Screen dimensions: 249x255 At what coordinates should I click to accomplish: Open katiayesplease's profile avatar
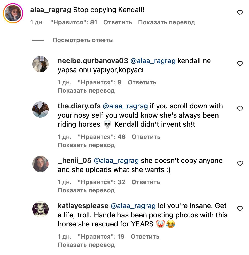pyautogui.click(x=40, y=209)
